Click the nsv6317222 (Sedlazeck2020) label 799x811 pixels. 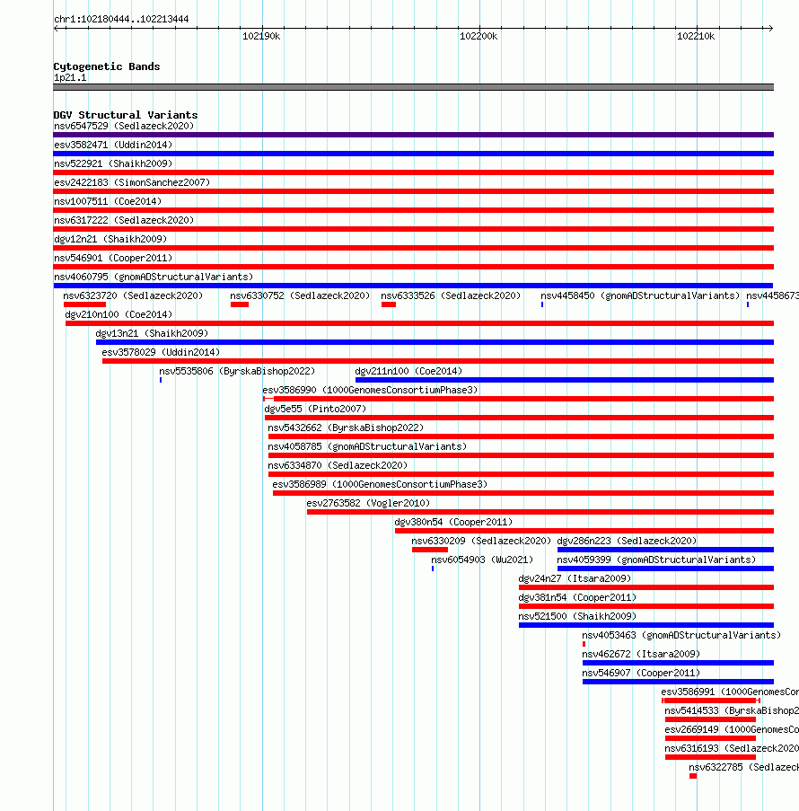[x=124, y=220]
